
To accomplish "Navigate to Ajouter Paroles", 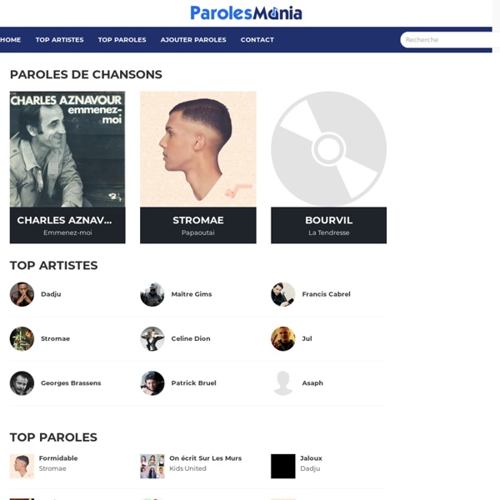I will (x=193, y=40).
